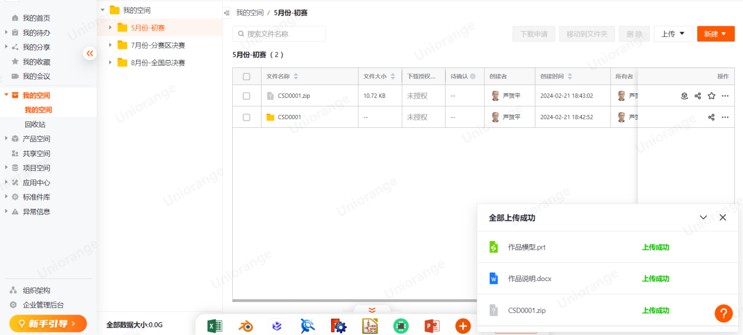Click CSD0001.zip in the upload list
743x335 pixels.
pyautogui.click(x=527, y=310)
